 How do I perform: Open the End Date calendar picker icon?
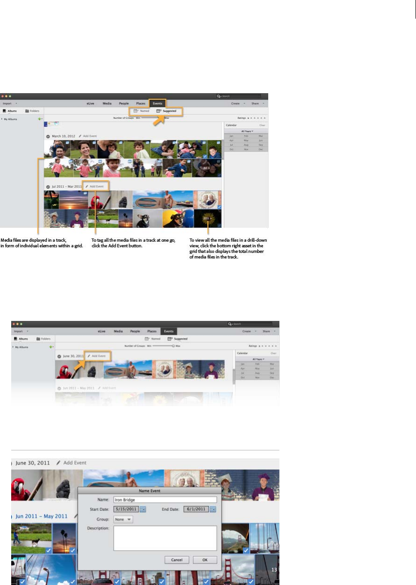point(213,509)
